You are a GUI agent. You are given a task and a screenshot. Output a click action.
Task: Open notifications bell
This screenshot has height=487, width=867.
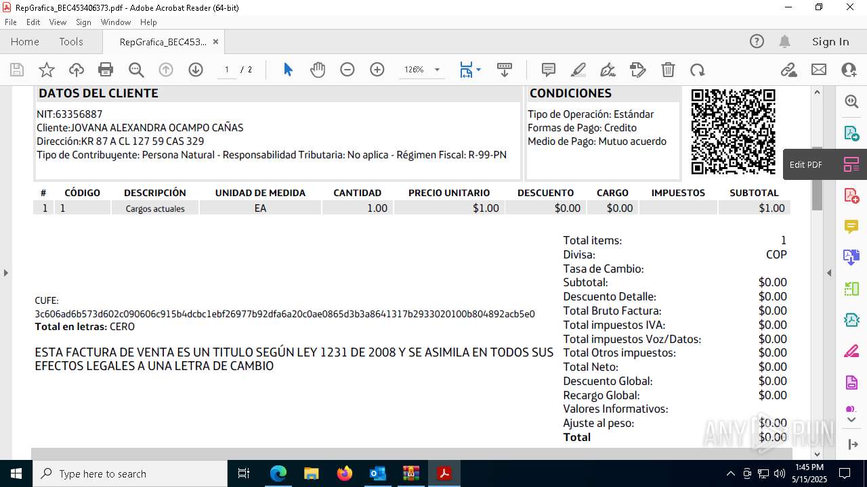(784, 41)
